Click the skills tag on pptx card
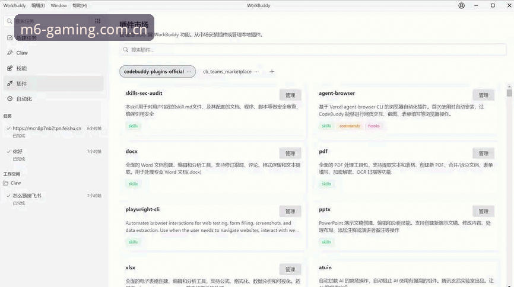Image resolution: width=514 pixels, height=287 pixels. pyautogui.click(x=326, y=242)
